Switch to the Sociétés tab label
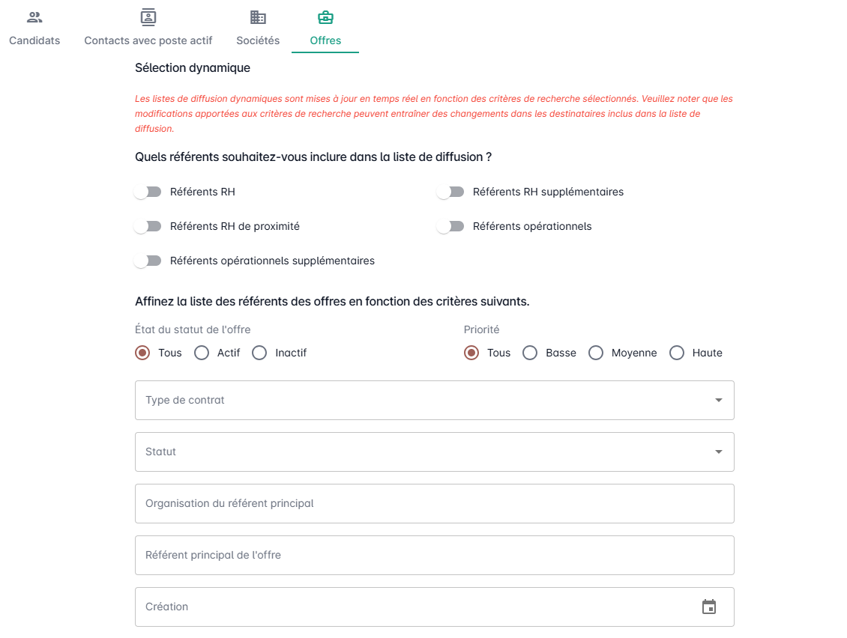847x638 pixels. point(258,40)
